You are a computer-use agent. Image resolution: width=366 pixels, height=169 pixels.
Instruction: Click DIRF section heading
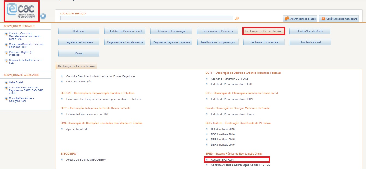coord(96,108)
